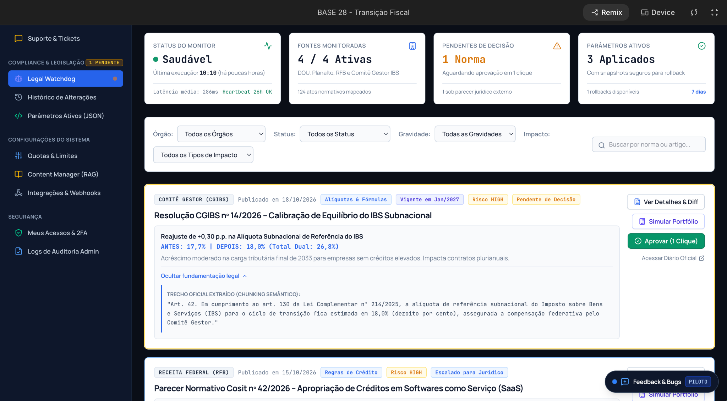727x401 pixels.
Task: Click the Vigente em Jan/2027 tag
Action: pos(430,199)
